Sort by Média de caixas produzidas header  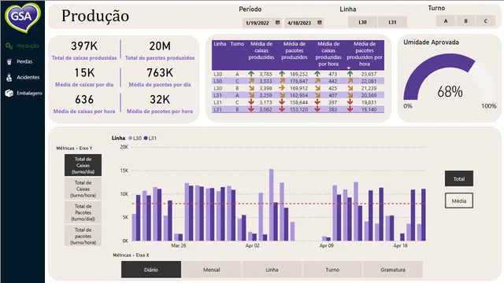pyautogui.click(x=261, y=50)
